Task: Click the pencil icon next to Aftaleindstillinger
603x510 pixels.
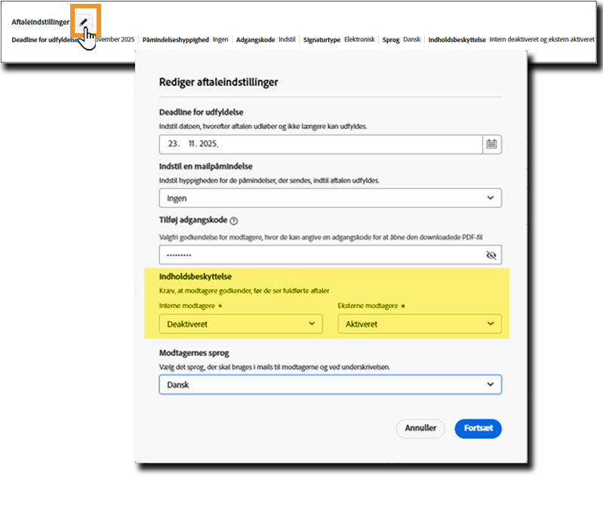Action: pyautogui.click(x=84, y=23)
